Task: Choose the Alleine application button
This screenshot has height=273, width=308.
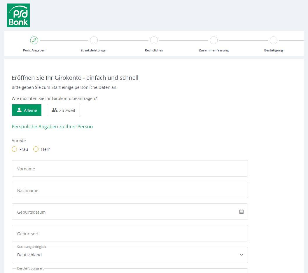Action: pos(27,110)
